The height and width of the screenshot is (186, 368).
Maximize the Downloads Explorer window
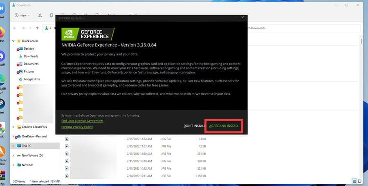(347, 5)
